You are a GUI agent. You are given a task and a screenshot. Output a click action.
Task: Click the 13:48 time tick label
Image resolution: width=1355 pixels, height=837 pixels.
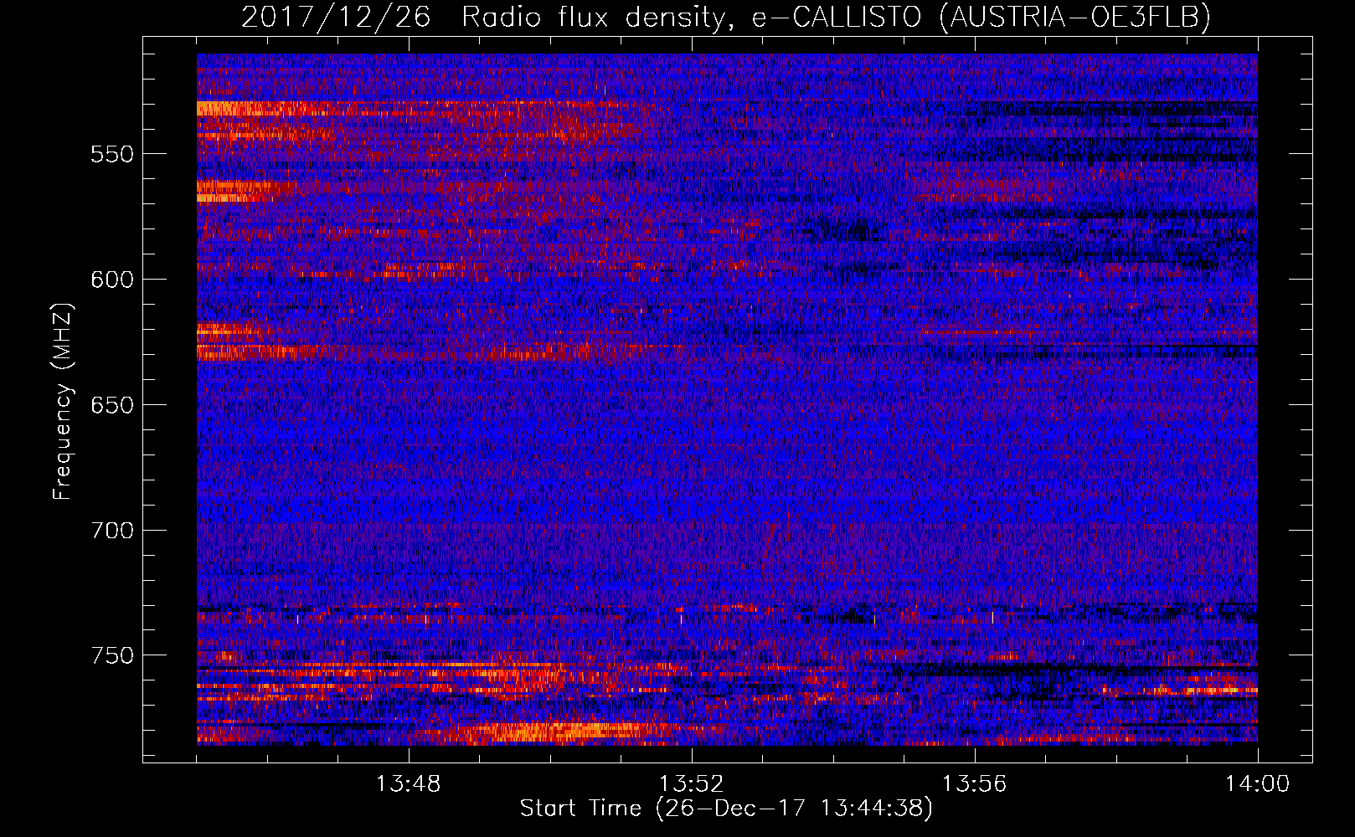pos(409,784)
